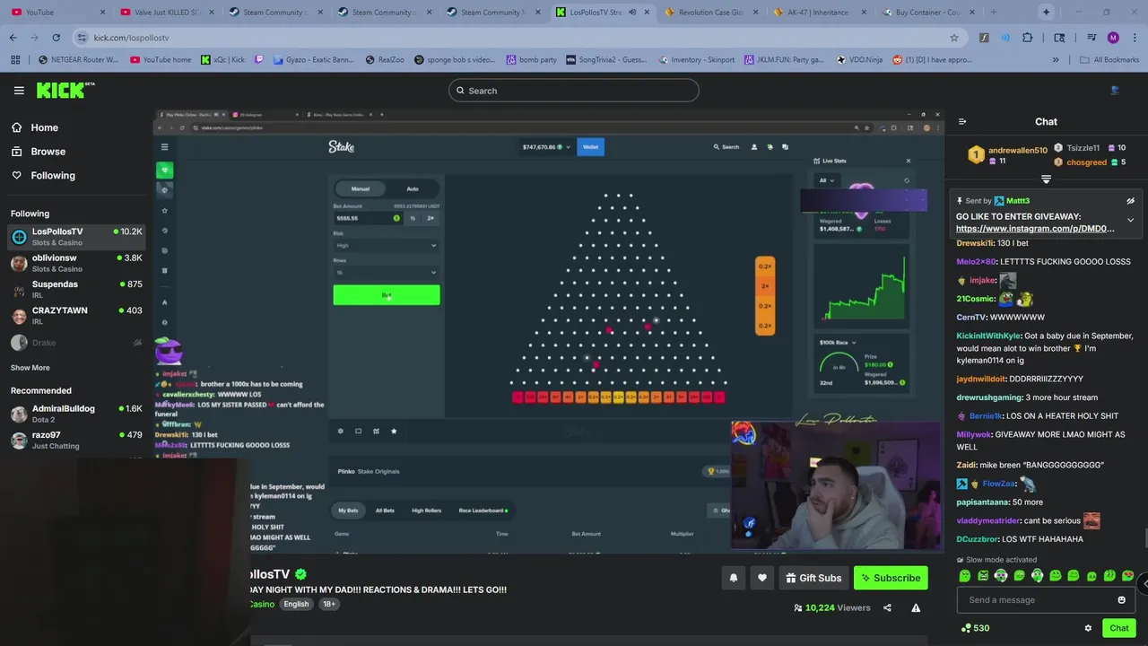Hide the pinned message eye-slash icon
The width and height of the screenshot is (1148, 646).
click(x=1130, y=201)
